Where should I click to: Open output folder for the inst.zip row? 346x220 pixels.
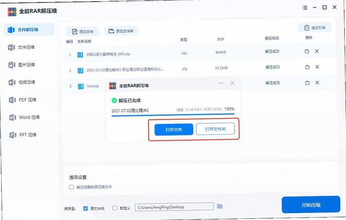307,83
